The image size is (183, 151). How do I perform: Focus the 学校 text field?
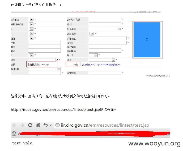(x=44, y=43)
